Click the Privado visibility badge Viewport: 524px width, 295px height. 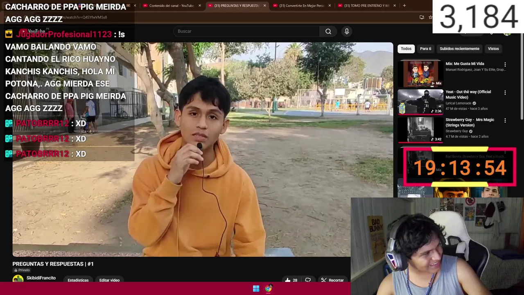point(22,270)
